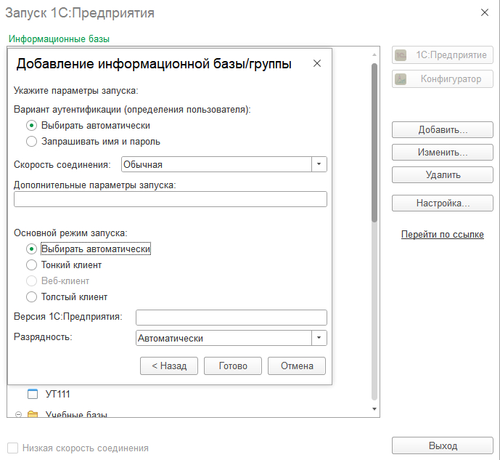Cancel the dialog with Отмена
Screen dimensions: 500x460
(x=297, y=366)
